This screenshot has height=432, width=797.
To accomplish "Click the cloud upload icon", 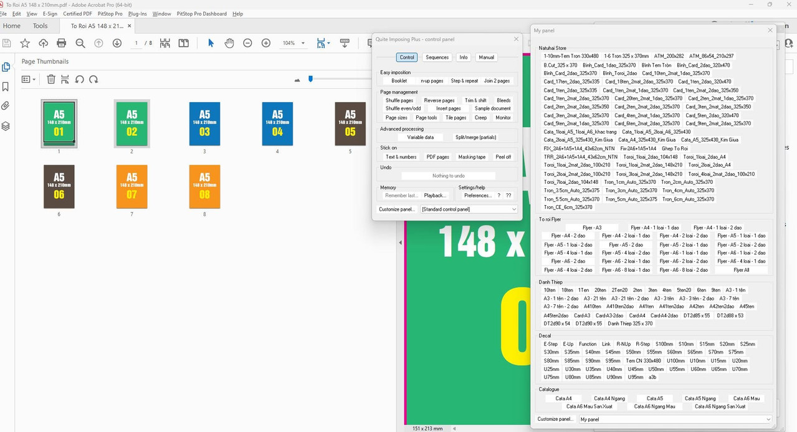I will (43, 43).
